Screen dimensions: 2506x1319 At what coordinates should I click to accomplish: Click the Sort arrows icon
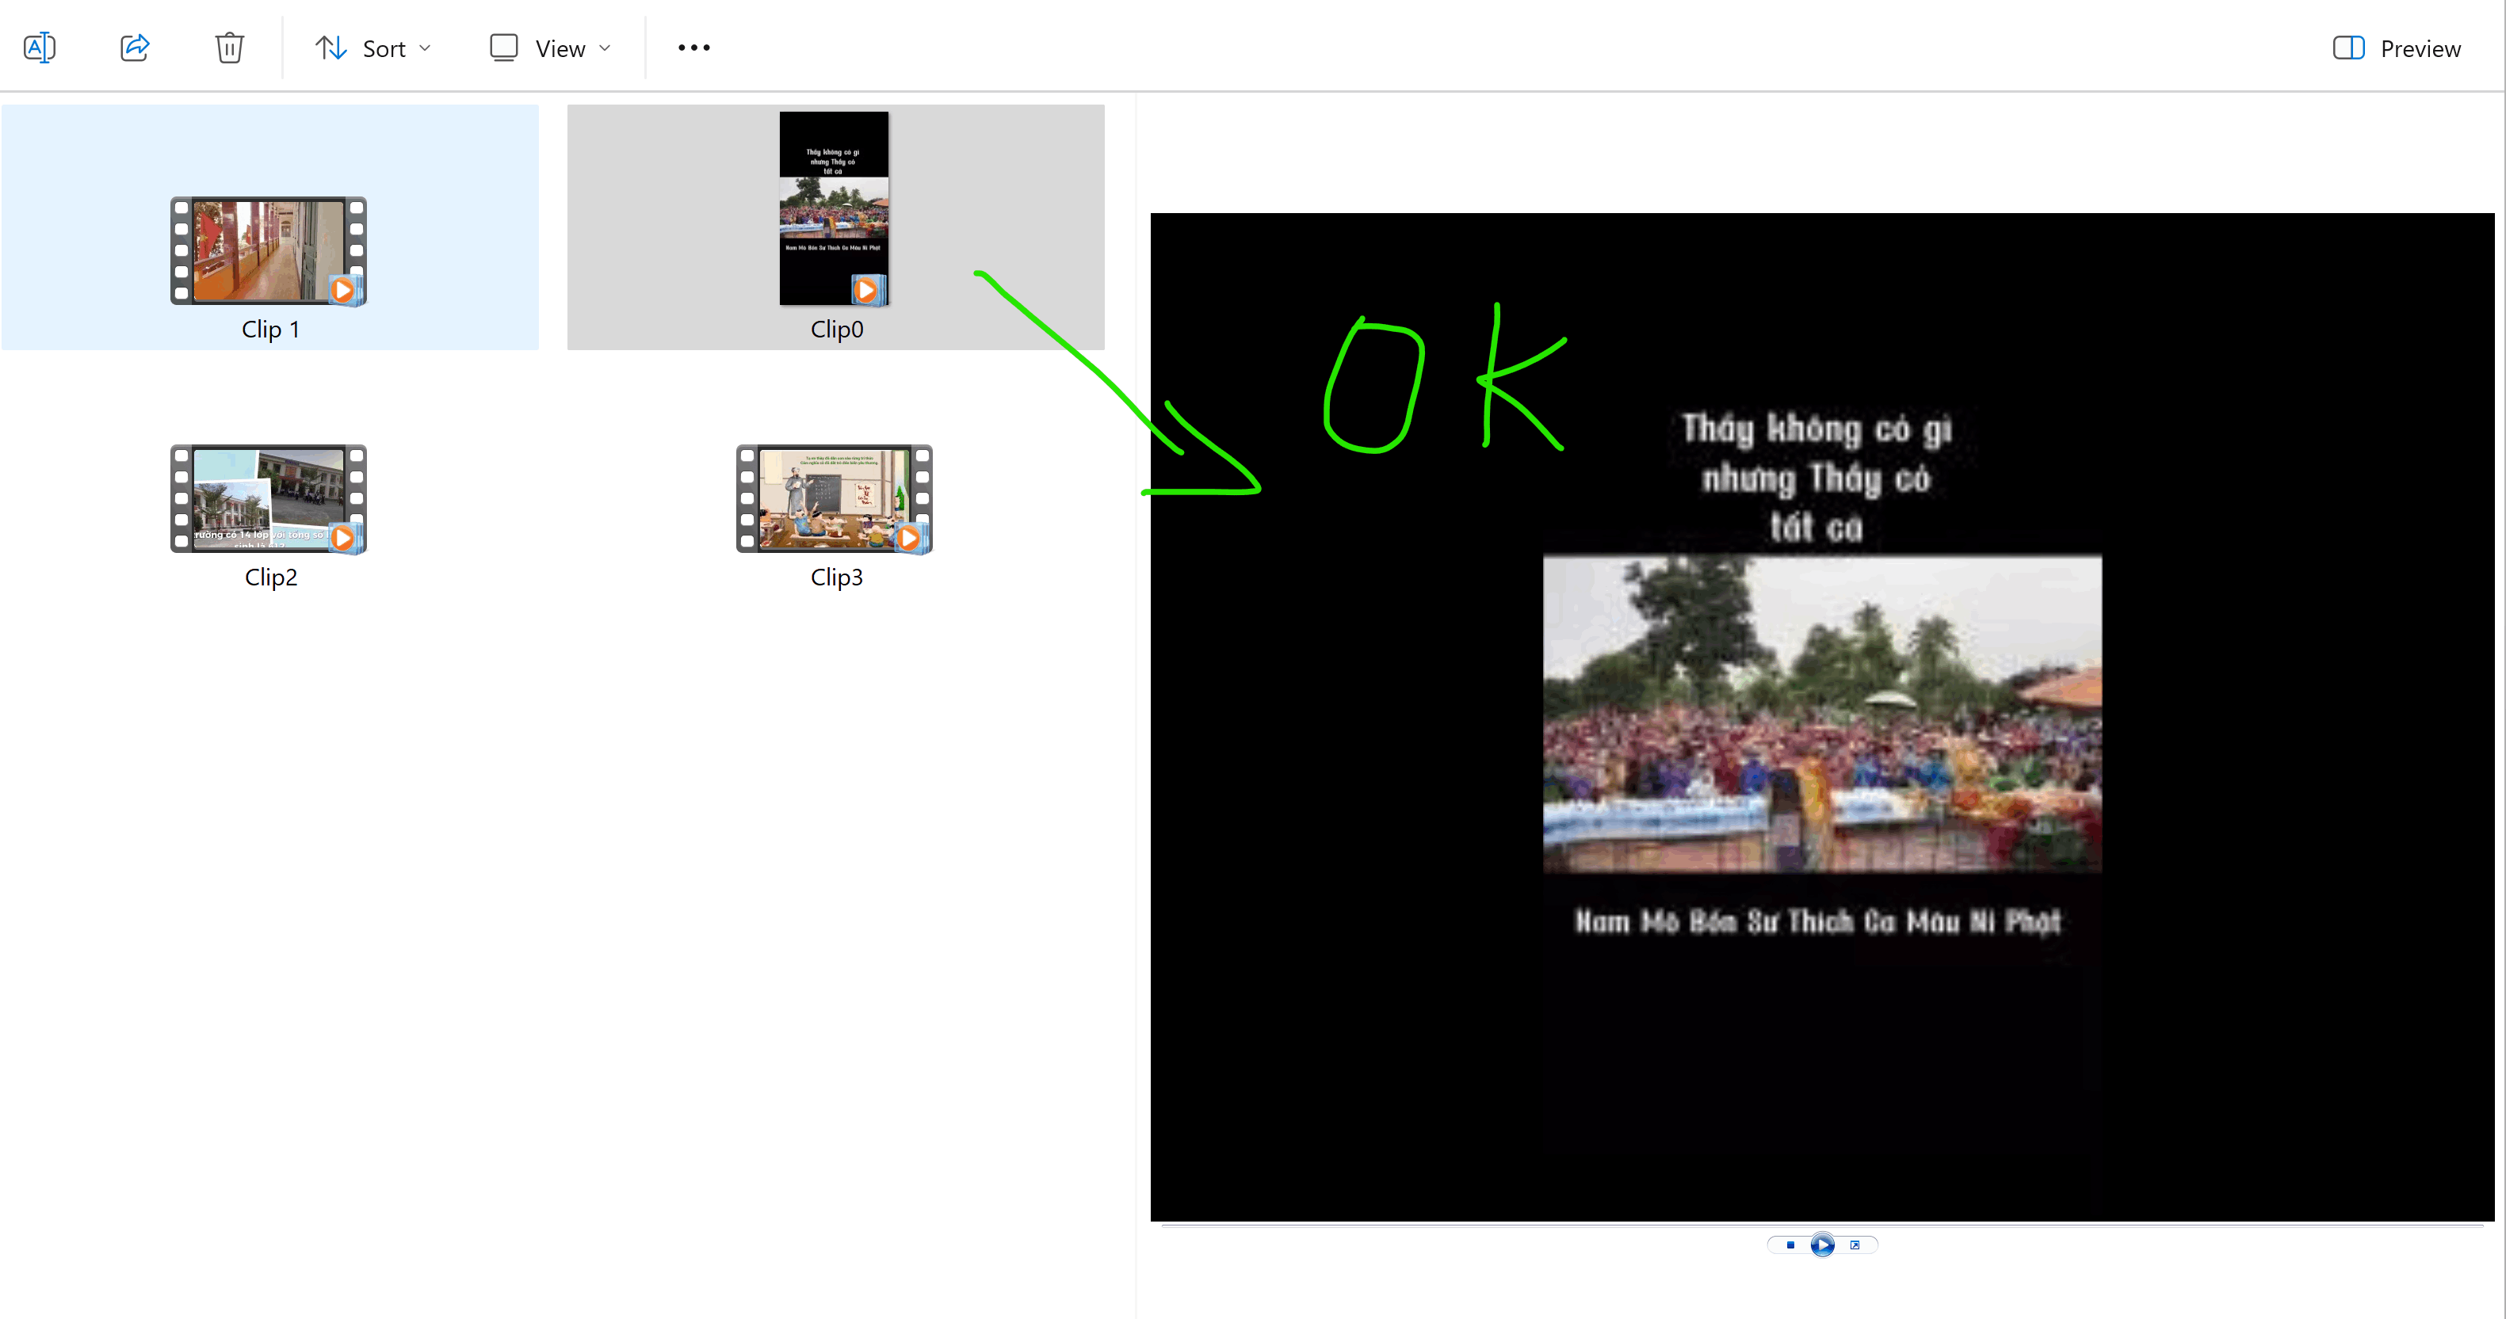coord(330,48)
